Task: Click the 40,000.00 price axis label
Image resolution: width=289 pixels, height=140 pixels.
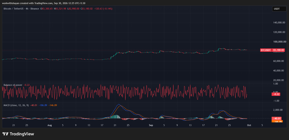Action: click(278, 70)
